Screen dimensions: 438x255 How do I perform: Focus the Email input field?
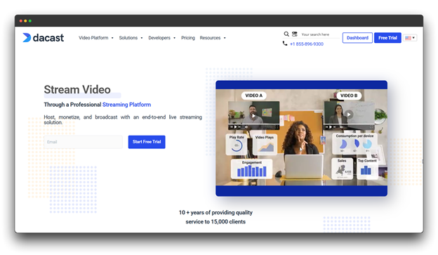pos(83,142)
